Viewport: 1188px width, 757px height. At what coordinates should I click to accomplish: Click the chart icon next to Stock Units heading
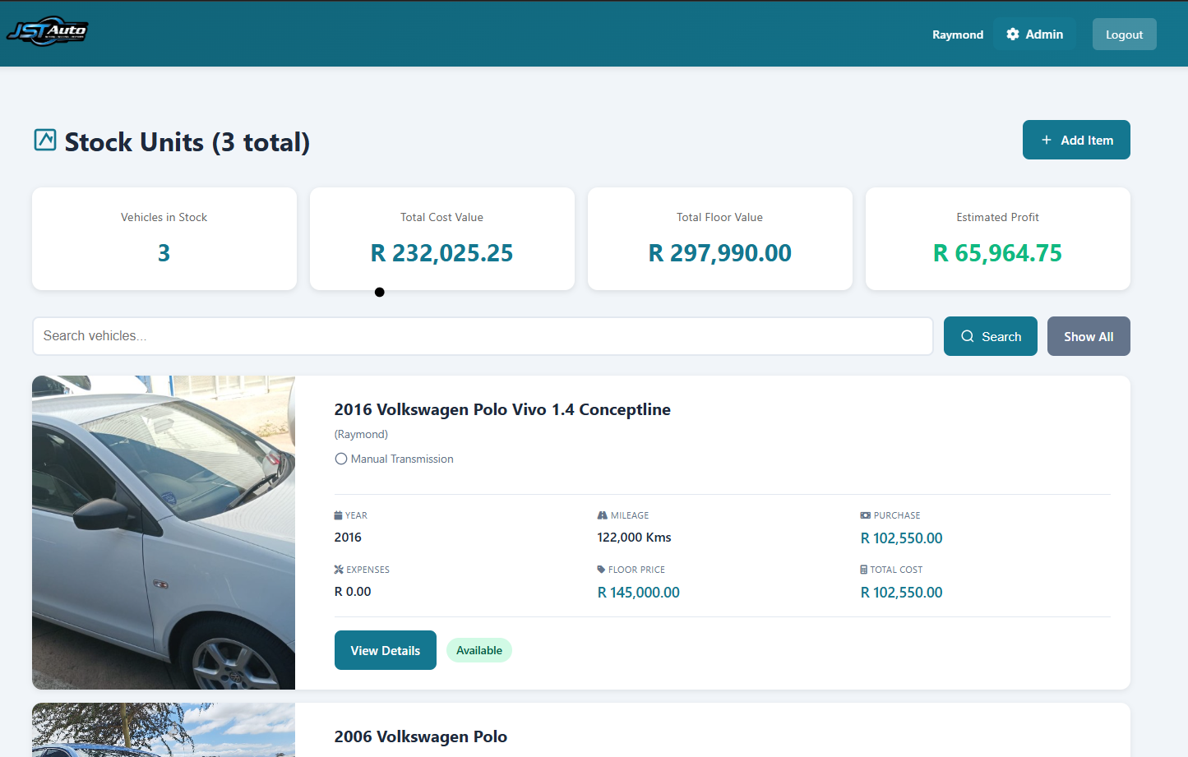tap(45, 140)
